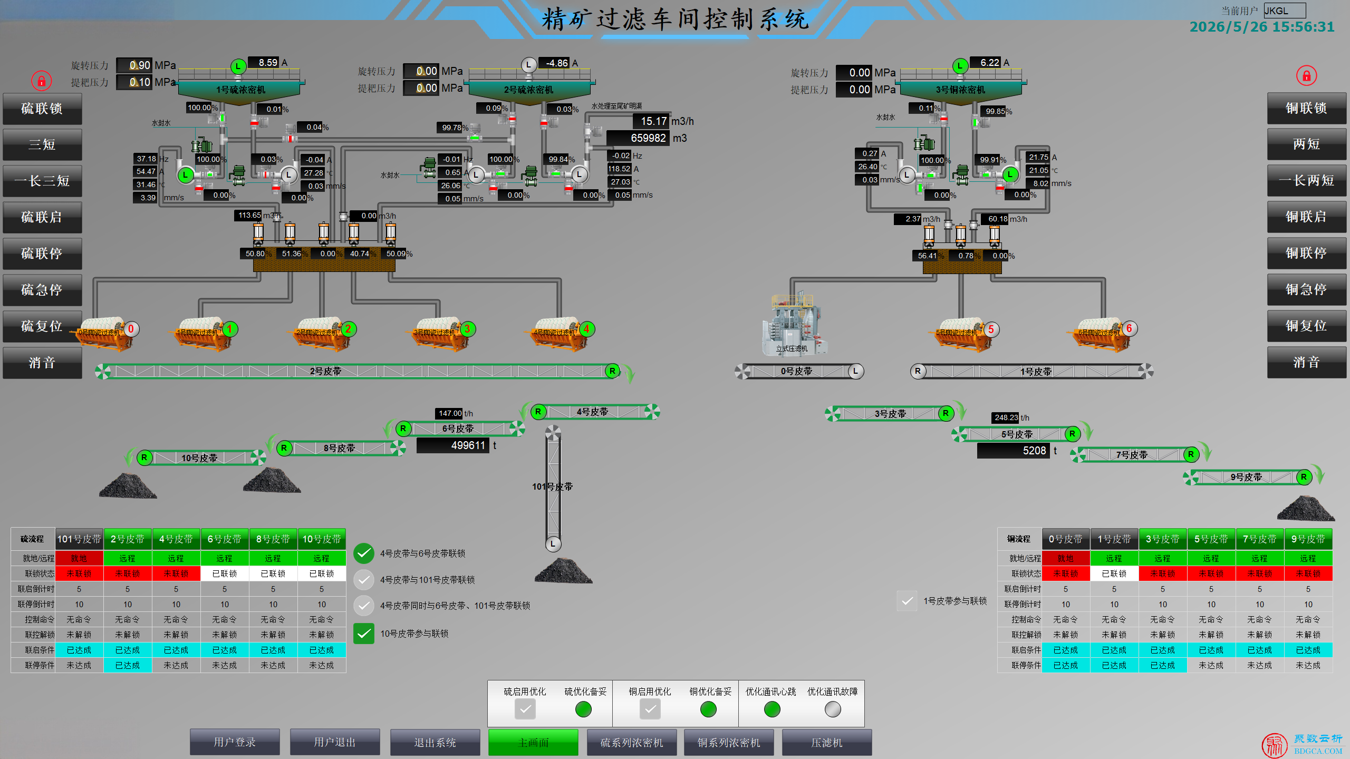Toggle 4号皮带与101号皮带联锁 checkbox
This screenshot has width=1350, height=759.
(364, 580)
